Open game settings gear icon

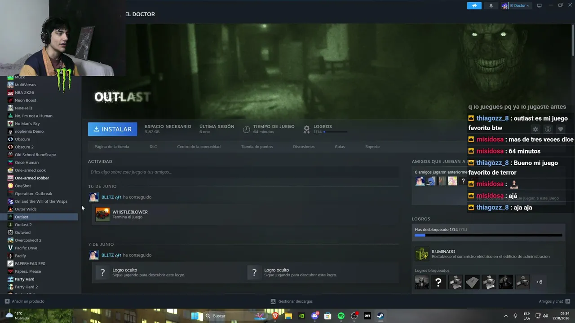pyautogui.click(x=535, y=129)
